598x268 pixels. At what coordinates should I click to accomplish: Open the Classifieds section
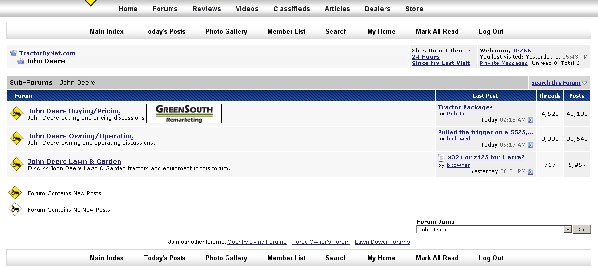[x=292, y=9]
